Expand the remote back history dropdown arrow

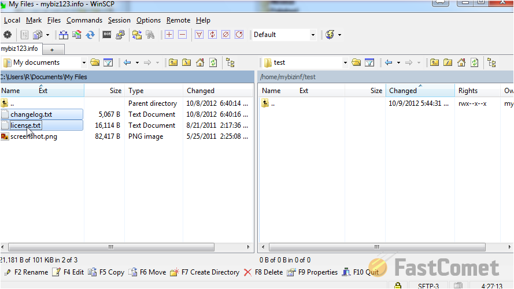(398, 62)
